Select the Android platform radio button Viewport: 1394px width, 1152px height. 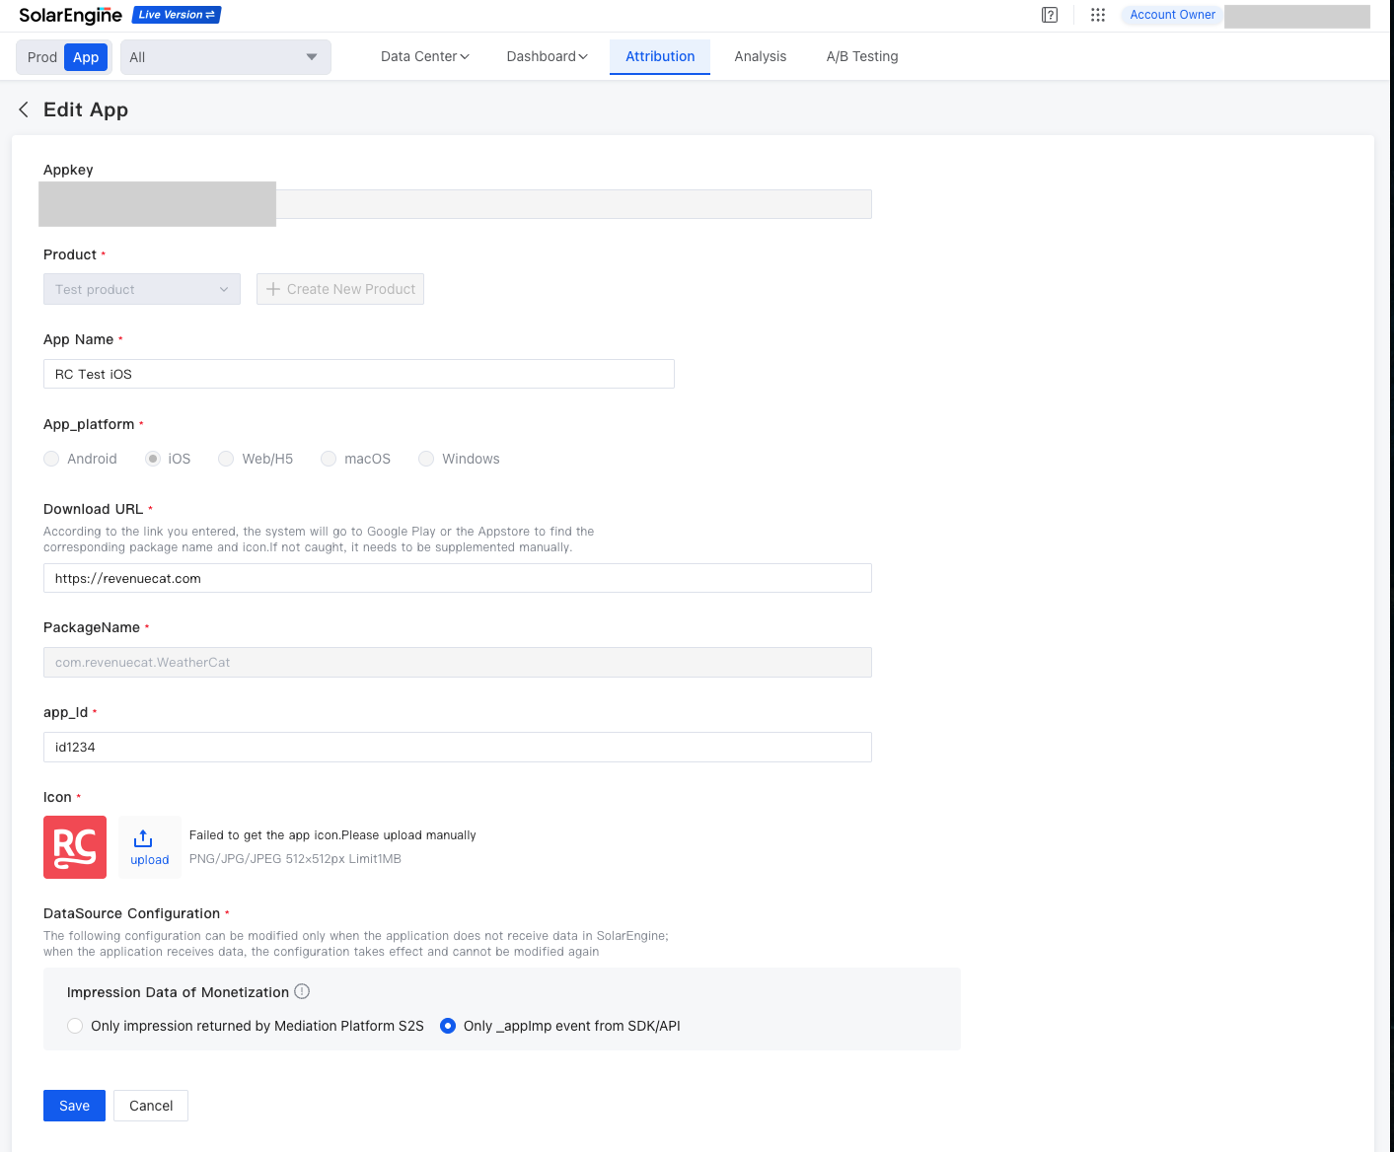point(52,459)
